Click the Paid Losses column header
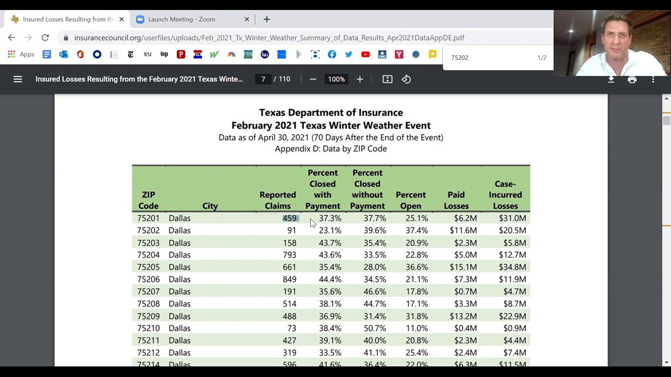Image resolution: width=671 pixels, height=377 pixels. 456,200
